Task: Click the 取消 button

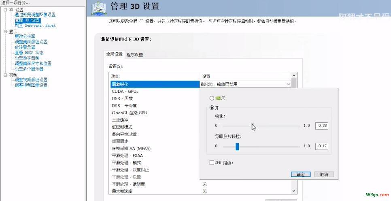Action: click(324, 175)
